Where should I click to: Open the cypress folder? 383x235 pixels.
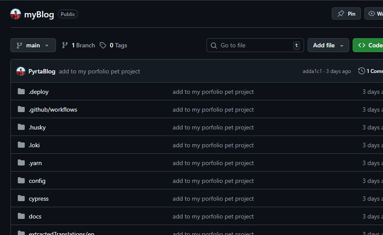[39, 199]
